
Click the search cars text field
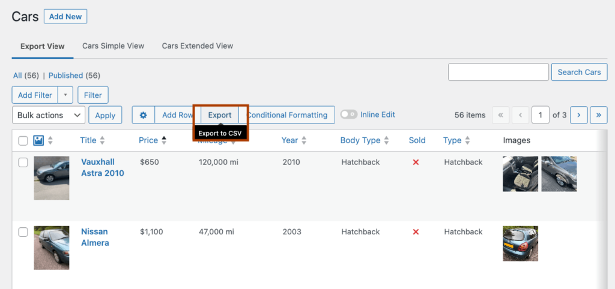pos(498,72)
